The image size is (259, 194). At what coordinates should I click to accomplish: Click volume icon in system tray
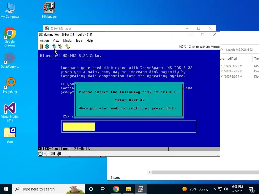(226, 189)
